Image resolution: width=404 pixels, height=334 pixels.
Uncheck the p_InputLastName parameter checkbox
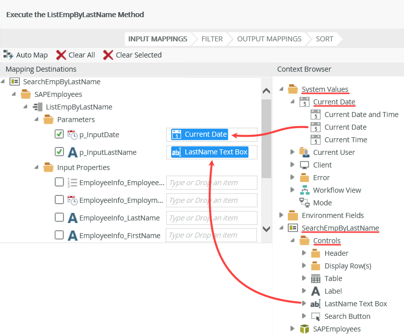[59, 152]
